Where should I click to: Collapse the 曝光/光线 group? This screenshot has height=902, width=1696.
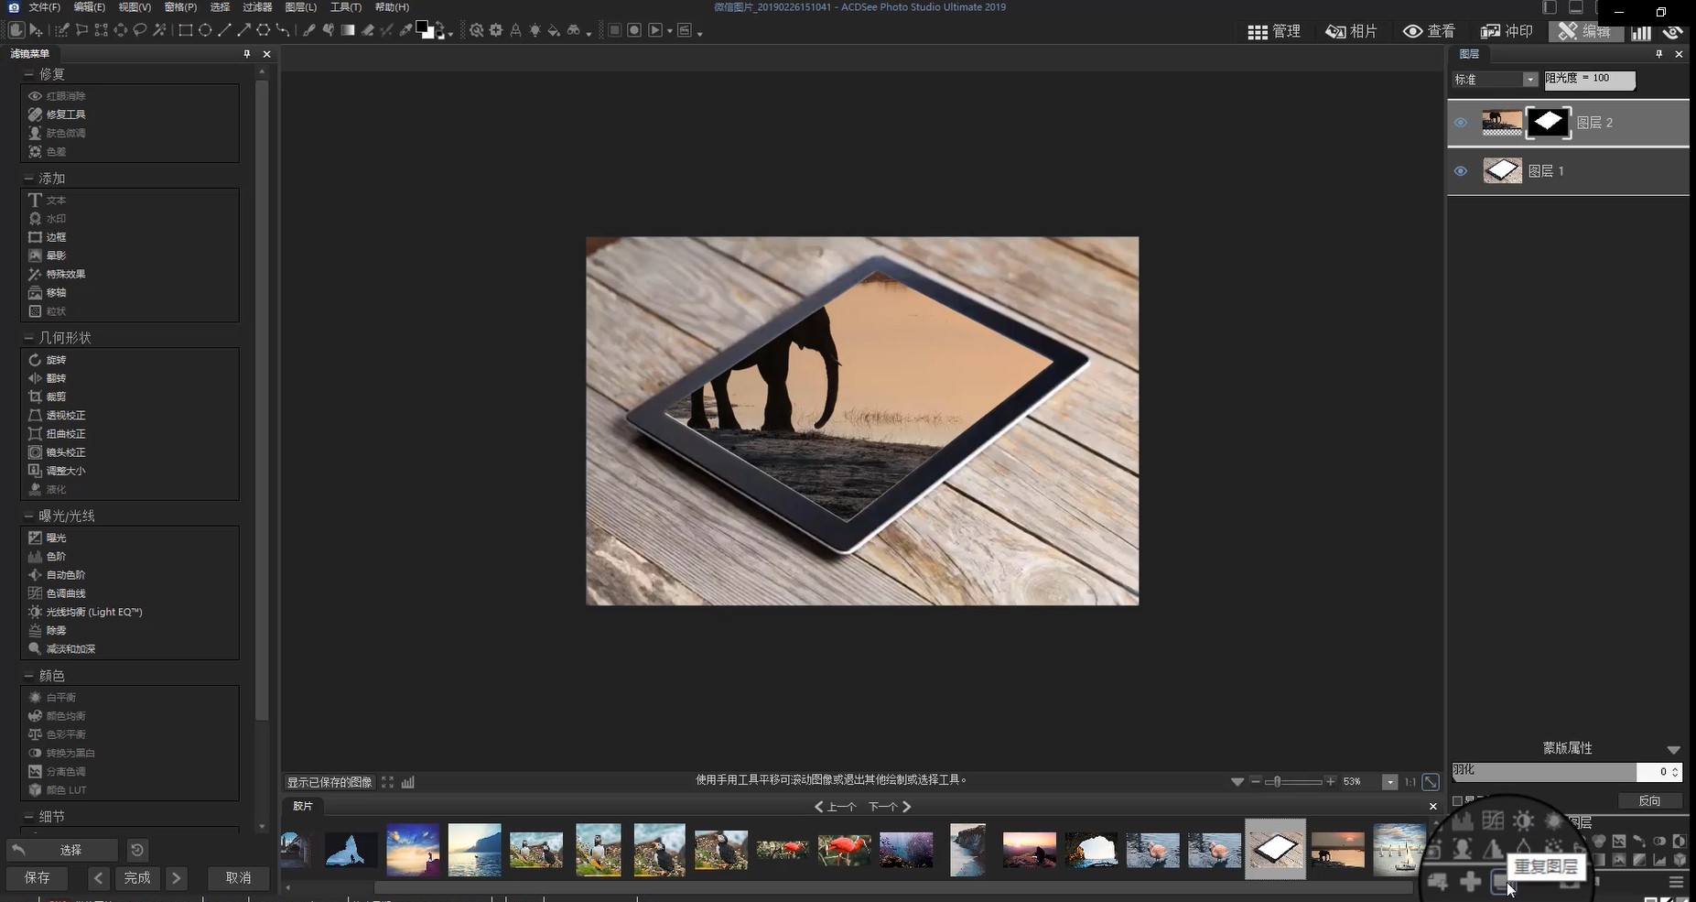click(x=28, y=516)
